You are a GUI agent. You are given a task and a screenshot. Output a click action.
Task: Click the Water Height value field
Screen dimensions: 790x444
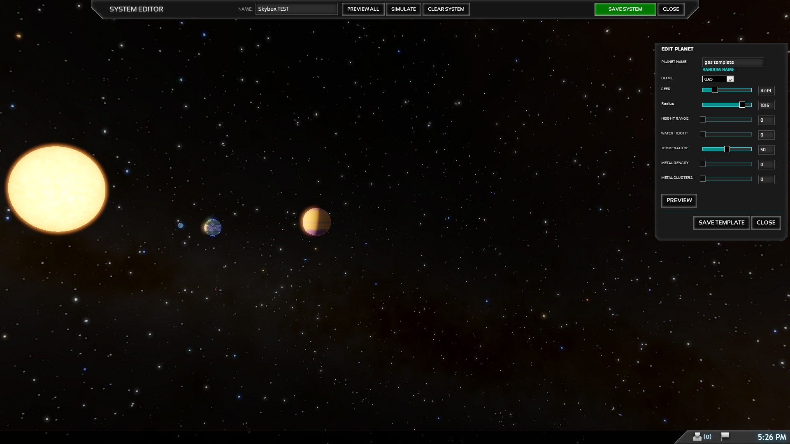(x=766, y=135)
